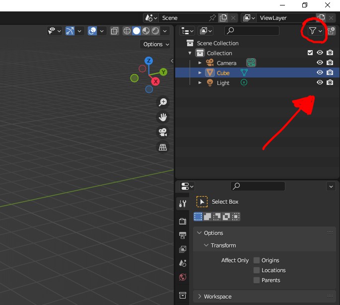Expand the Cube tree item
The image size is (340, 305).
(200, 73)
